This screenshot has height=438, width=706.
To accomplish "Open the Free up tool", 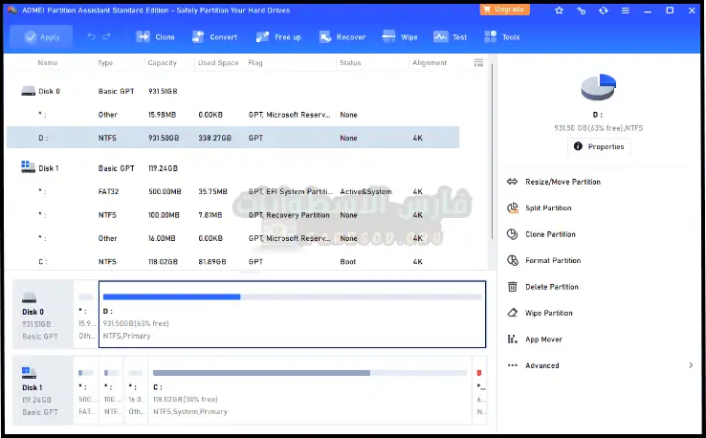I will [x=278, y=37].
